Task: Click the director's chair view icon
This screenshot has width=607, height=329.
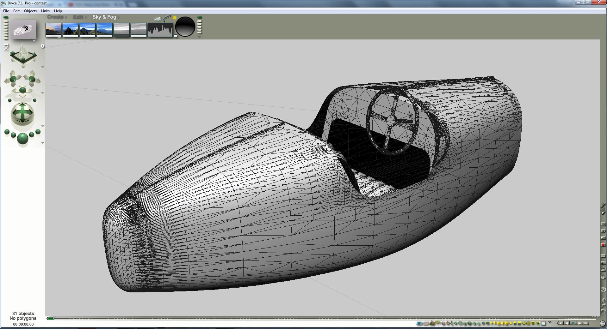Action: [6, 47]
